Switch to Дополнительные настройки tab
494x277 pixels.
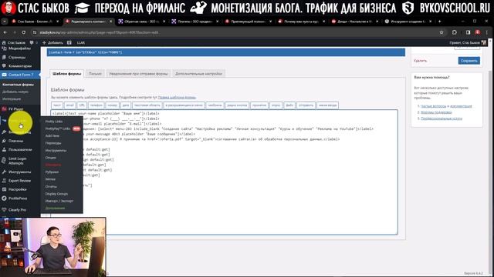coord(198,74)
